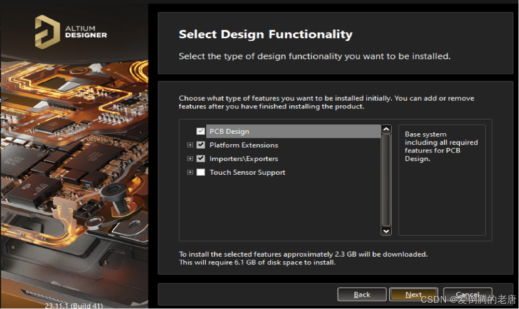This screenshot has width=519, height=309.
Task: Click the scroll down arrow of feature list
Action: (387, 231)
